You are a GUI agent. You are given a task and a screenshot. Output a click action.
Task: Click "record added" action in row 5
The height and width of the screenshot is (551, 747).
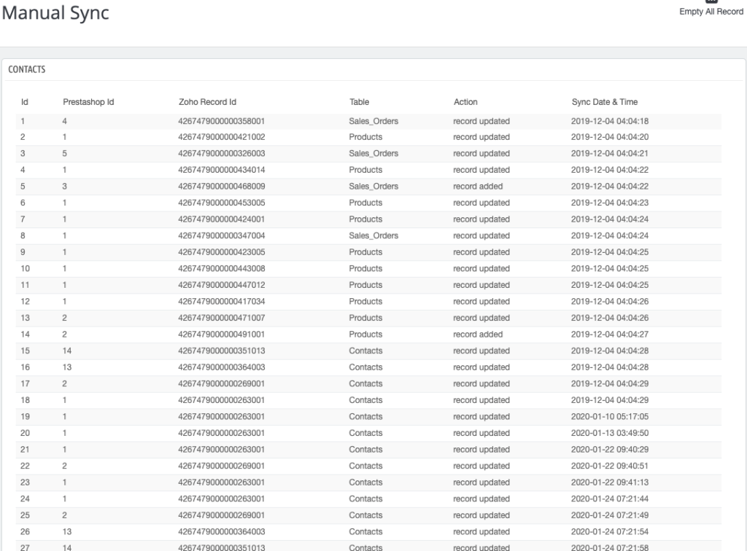pyautogui.click(x=478, y=186)
